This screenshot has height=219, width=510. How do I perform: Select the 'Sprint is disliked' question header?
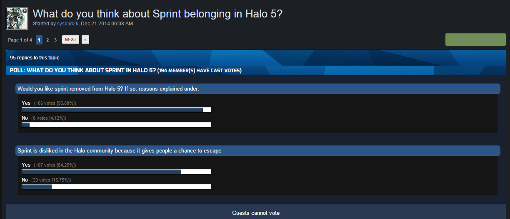(119, 151)
